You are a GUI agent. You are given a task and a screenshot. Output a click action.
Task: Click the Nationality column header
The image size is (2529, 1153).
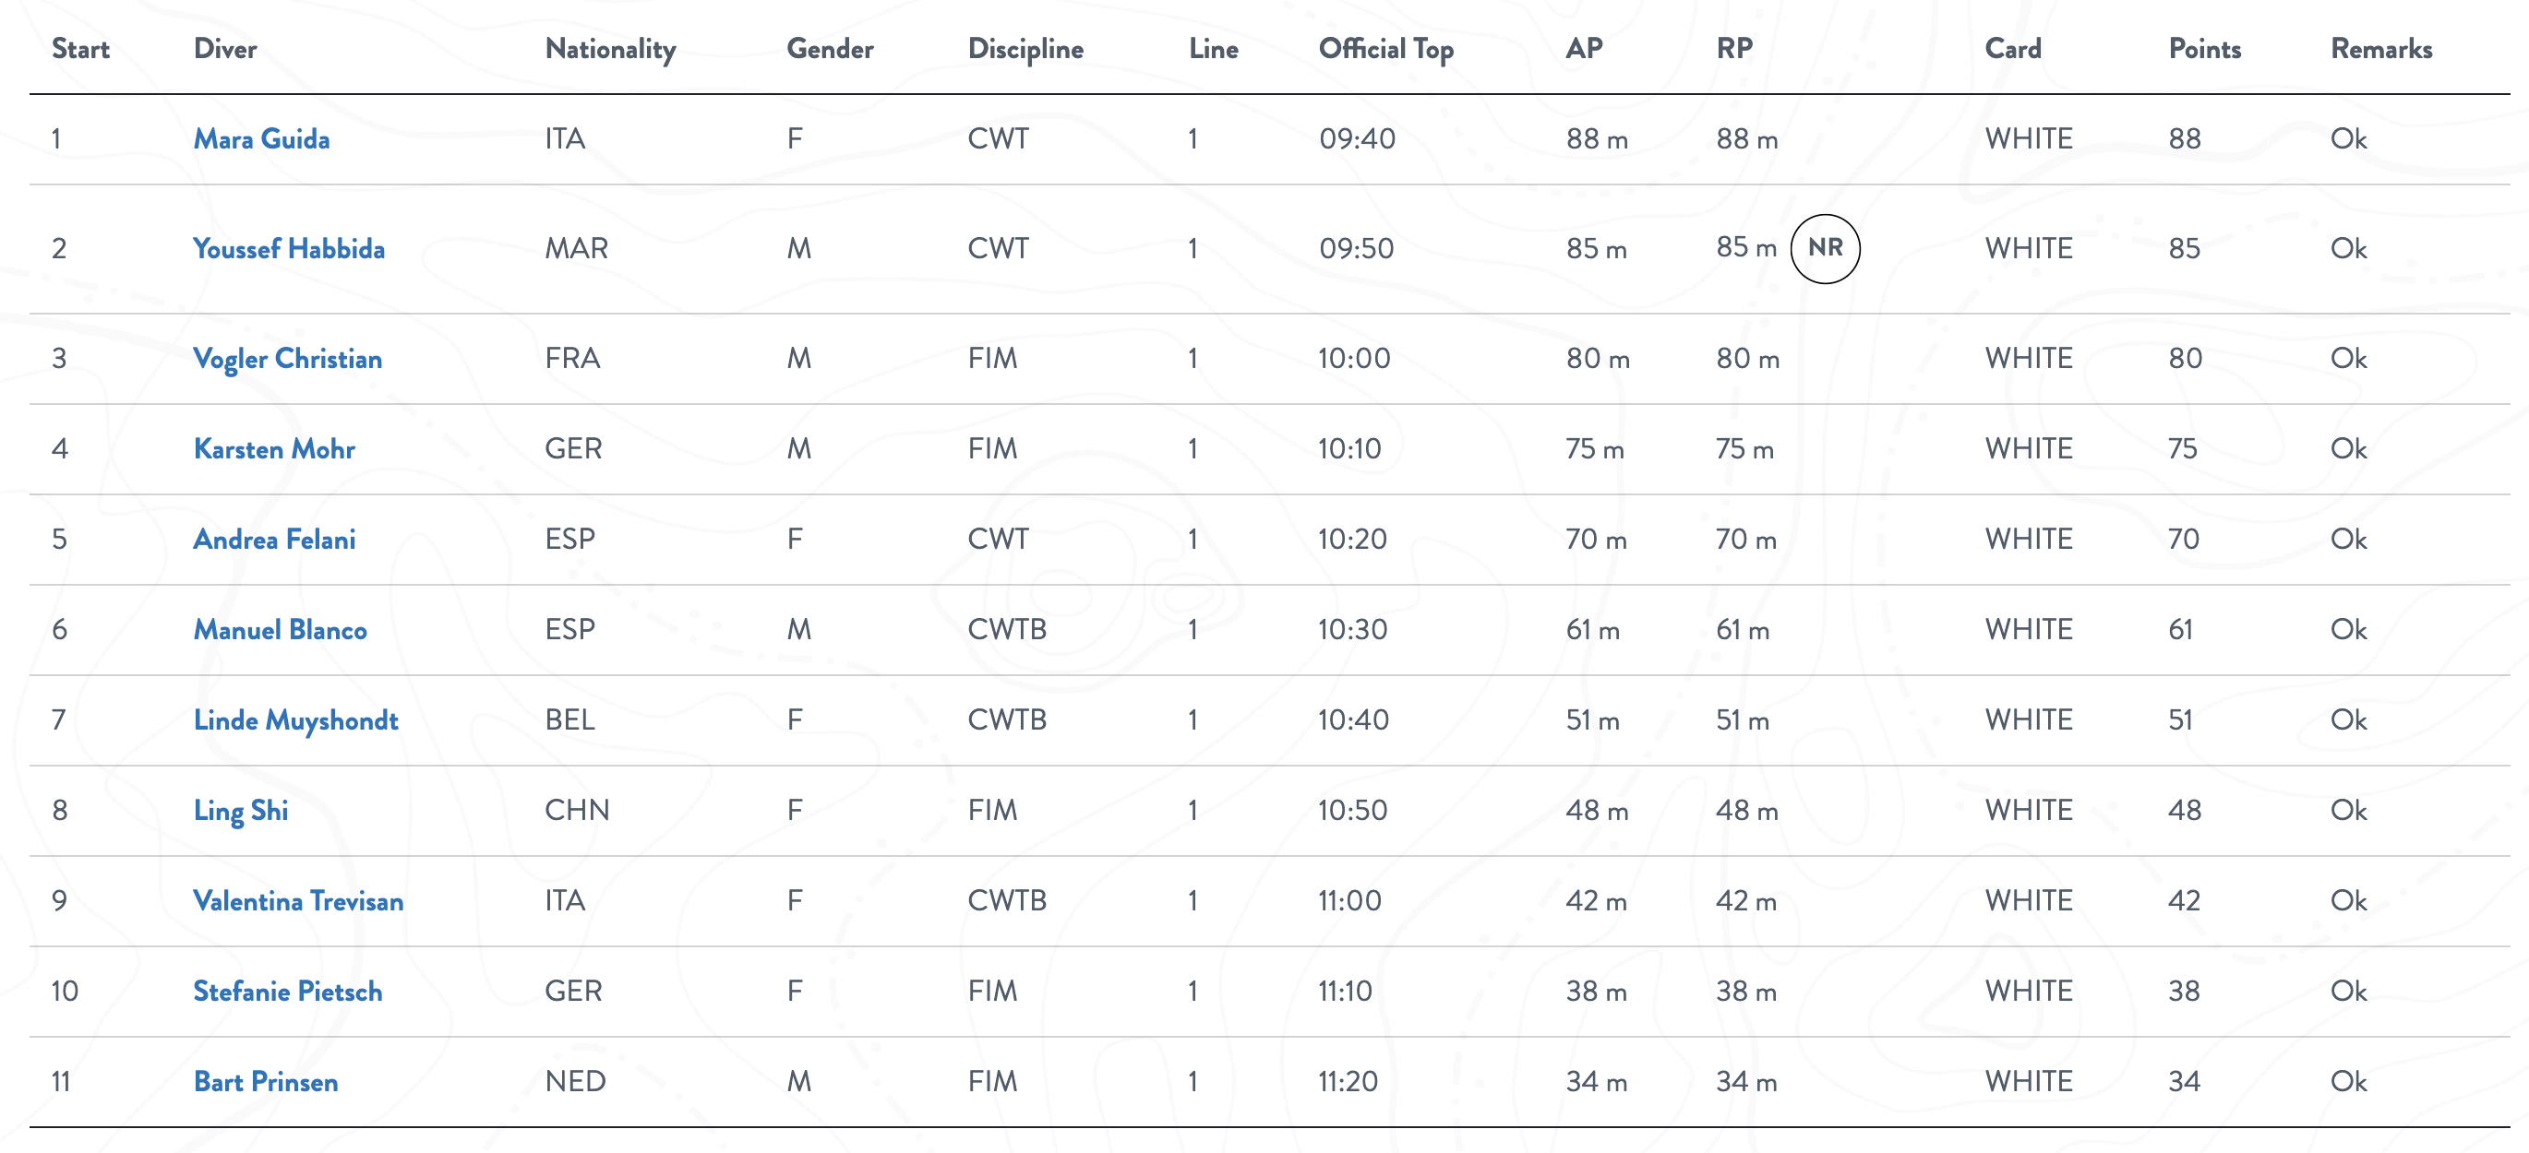point(610,49)
